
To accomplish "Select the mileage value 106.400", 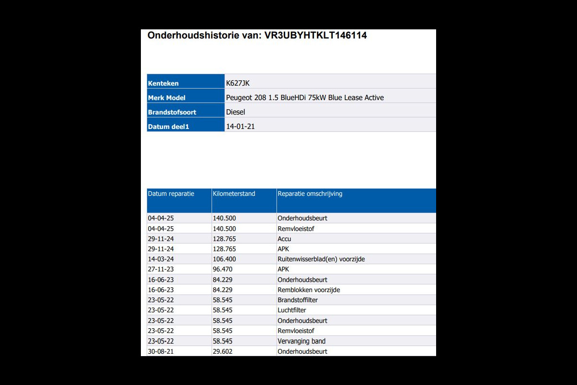I will 224,259.
